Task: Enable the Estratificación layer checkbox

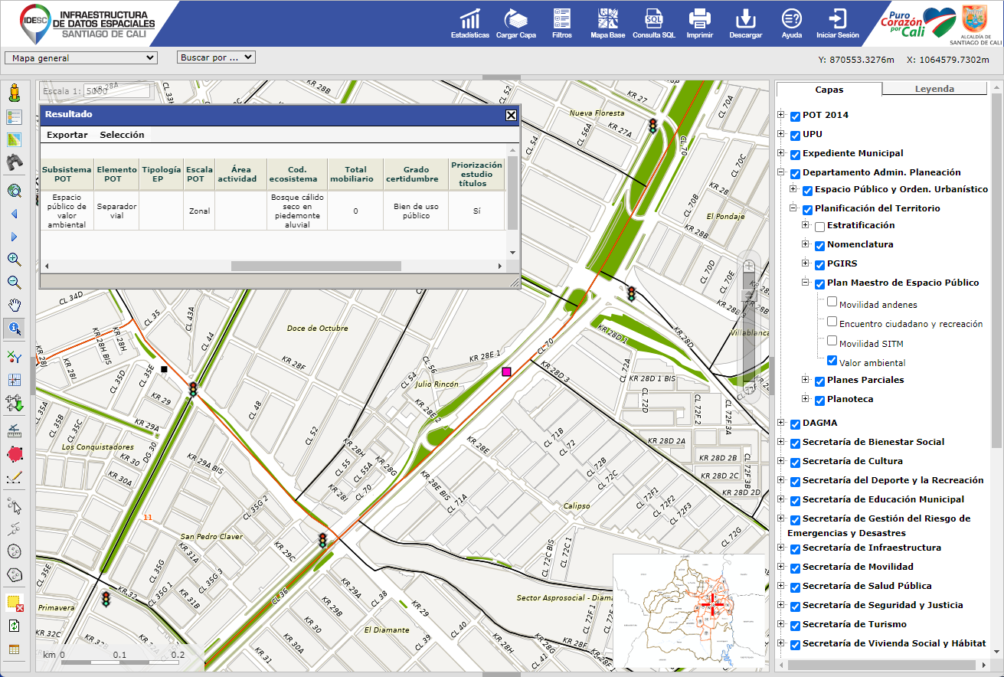Action: tap(819, 227)
